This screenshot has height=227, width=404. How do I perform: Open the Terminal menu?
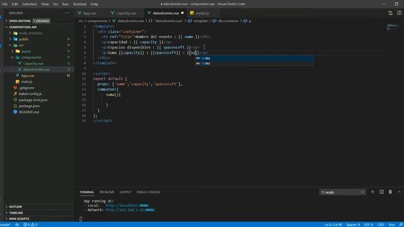click(80, 4)
